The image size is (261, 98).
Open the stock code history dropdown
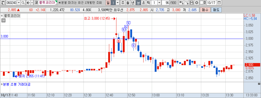19,3
